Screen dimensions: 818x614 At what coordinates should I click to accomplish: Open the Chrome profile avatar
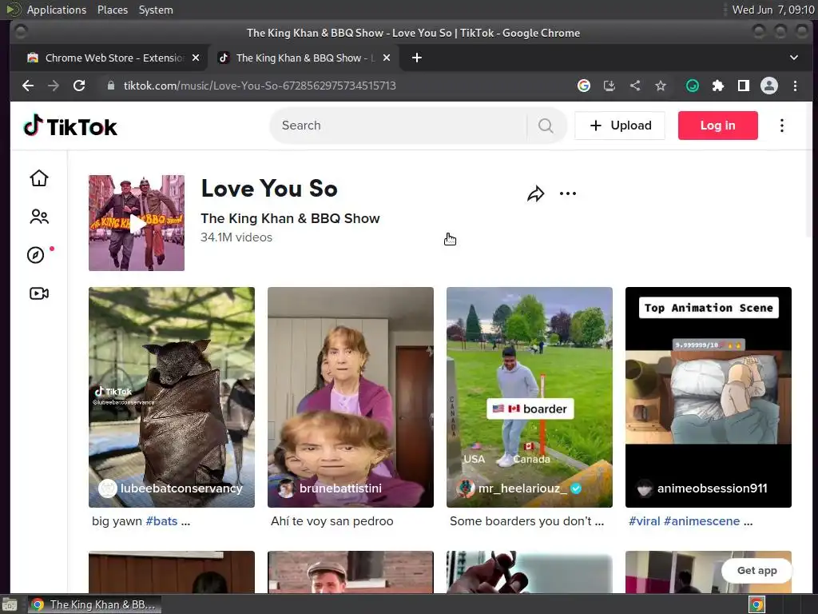[769, 86]
